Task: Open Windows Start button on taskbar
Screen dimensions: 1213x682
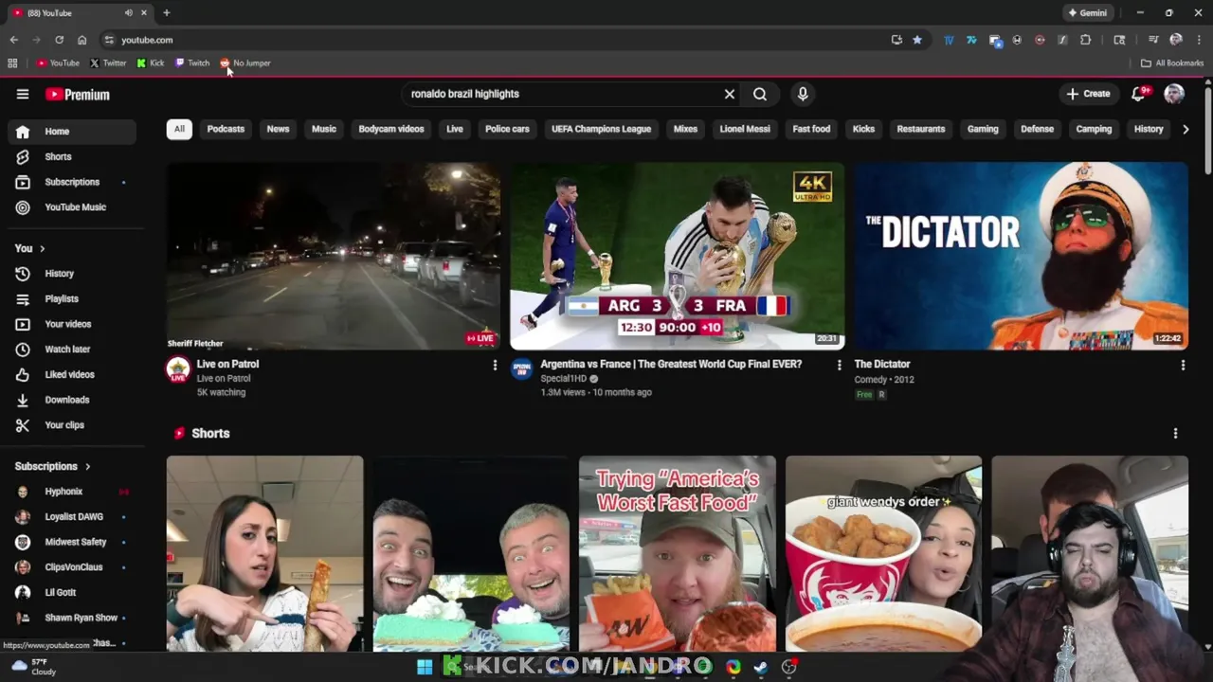Action: click(425, 667)
